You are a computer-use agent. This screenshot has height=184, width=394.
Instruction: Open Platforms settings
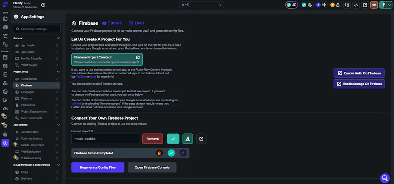click(x=36, y=98)
